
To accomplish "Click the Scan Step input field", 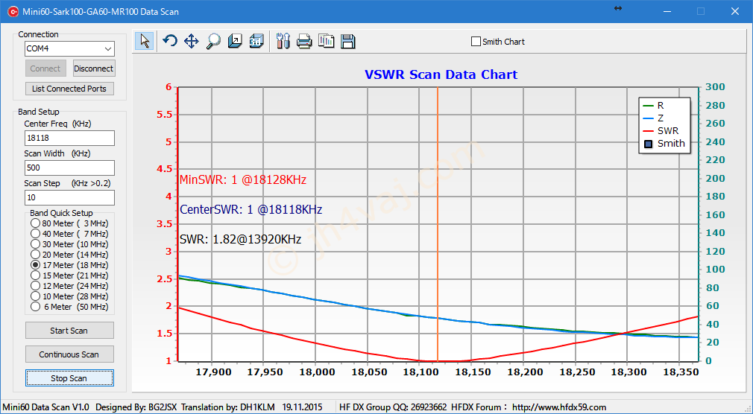I will [x=69, y=197].
